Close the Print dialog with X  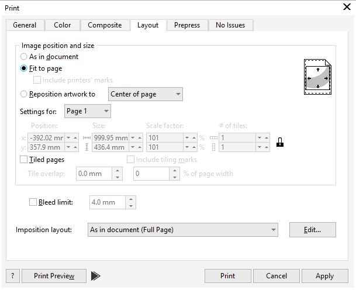pyautogui.click(x=346, y=8)
